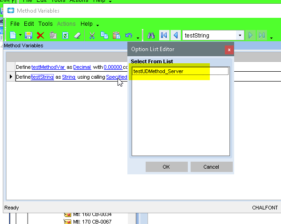Image resolution: width=281 pixels, height=224 pixels.
Task: Go to first record navigation arrow
Action: click(x=164, y=35)
